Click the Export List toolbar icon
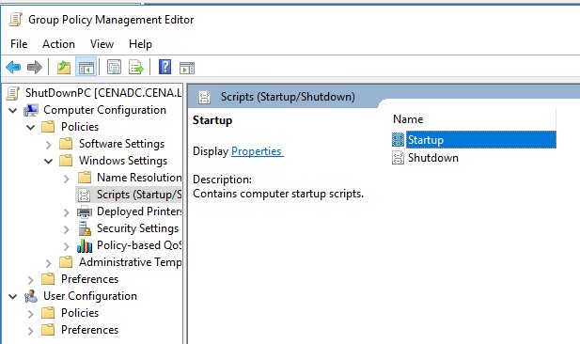This screenshot has height=344, width=580. (x=136, y=68)
